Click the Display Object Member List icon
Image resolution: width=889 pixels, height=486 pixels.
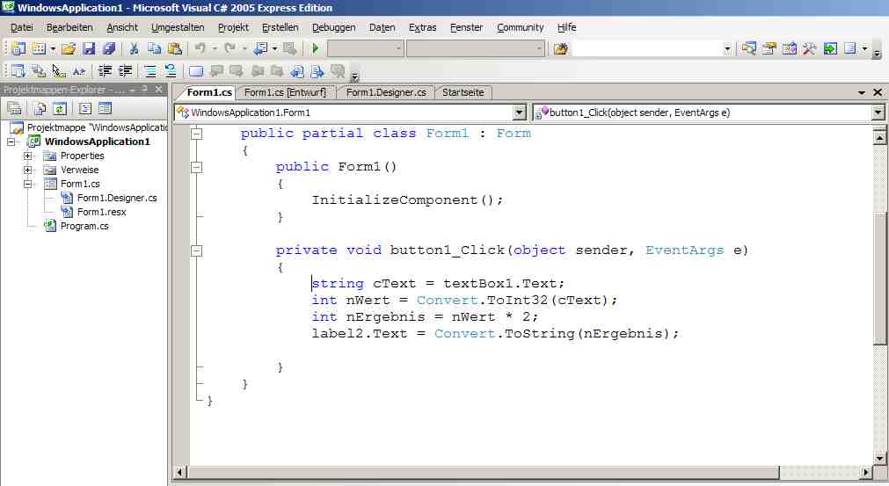click(x=18, y=71)
